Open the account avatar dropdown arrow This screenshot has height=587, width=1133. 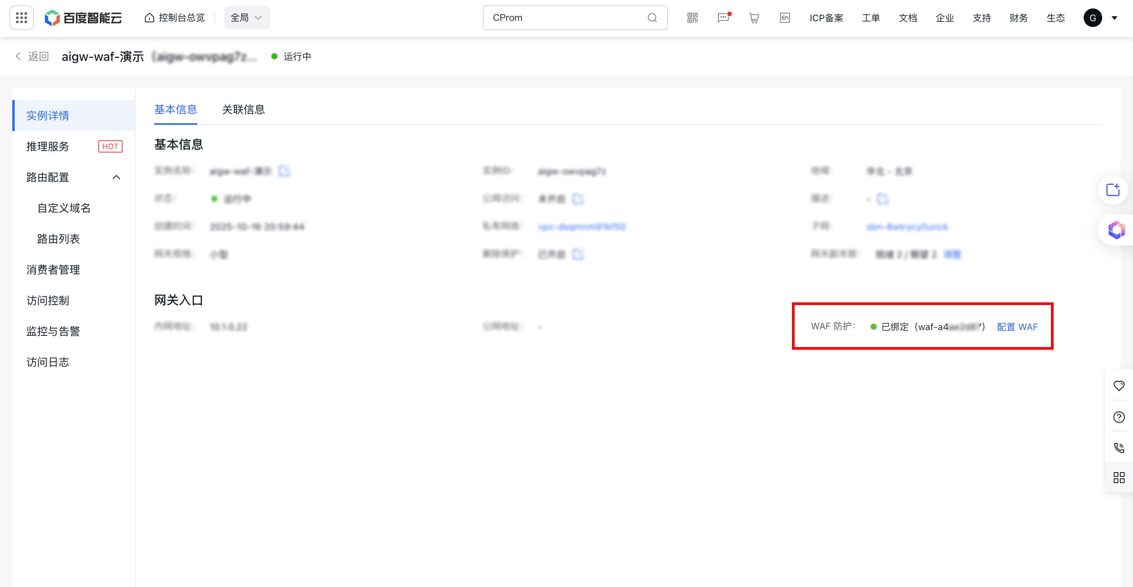[1114, 18]
